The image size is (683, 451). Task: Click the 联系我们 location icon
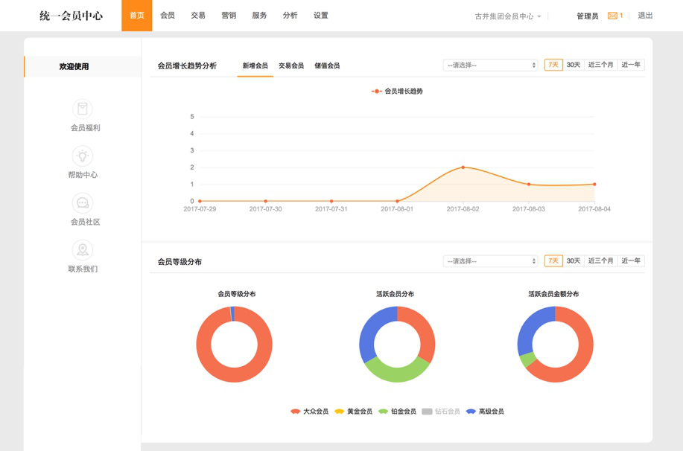(x=83, y=250)
